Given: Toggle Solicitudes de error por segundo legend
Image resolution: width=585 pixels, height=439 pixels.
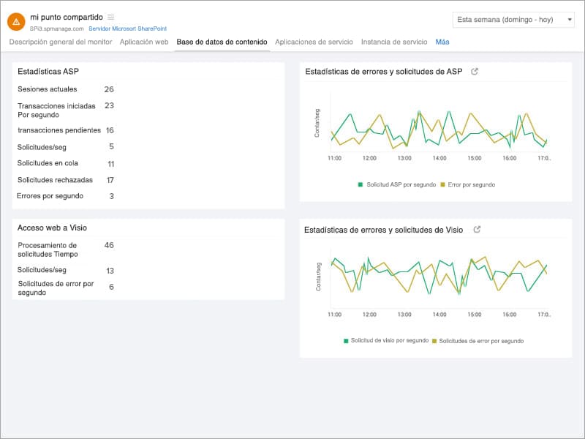Looking at the screenshot, I should [478, 341].
